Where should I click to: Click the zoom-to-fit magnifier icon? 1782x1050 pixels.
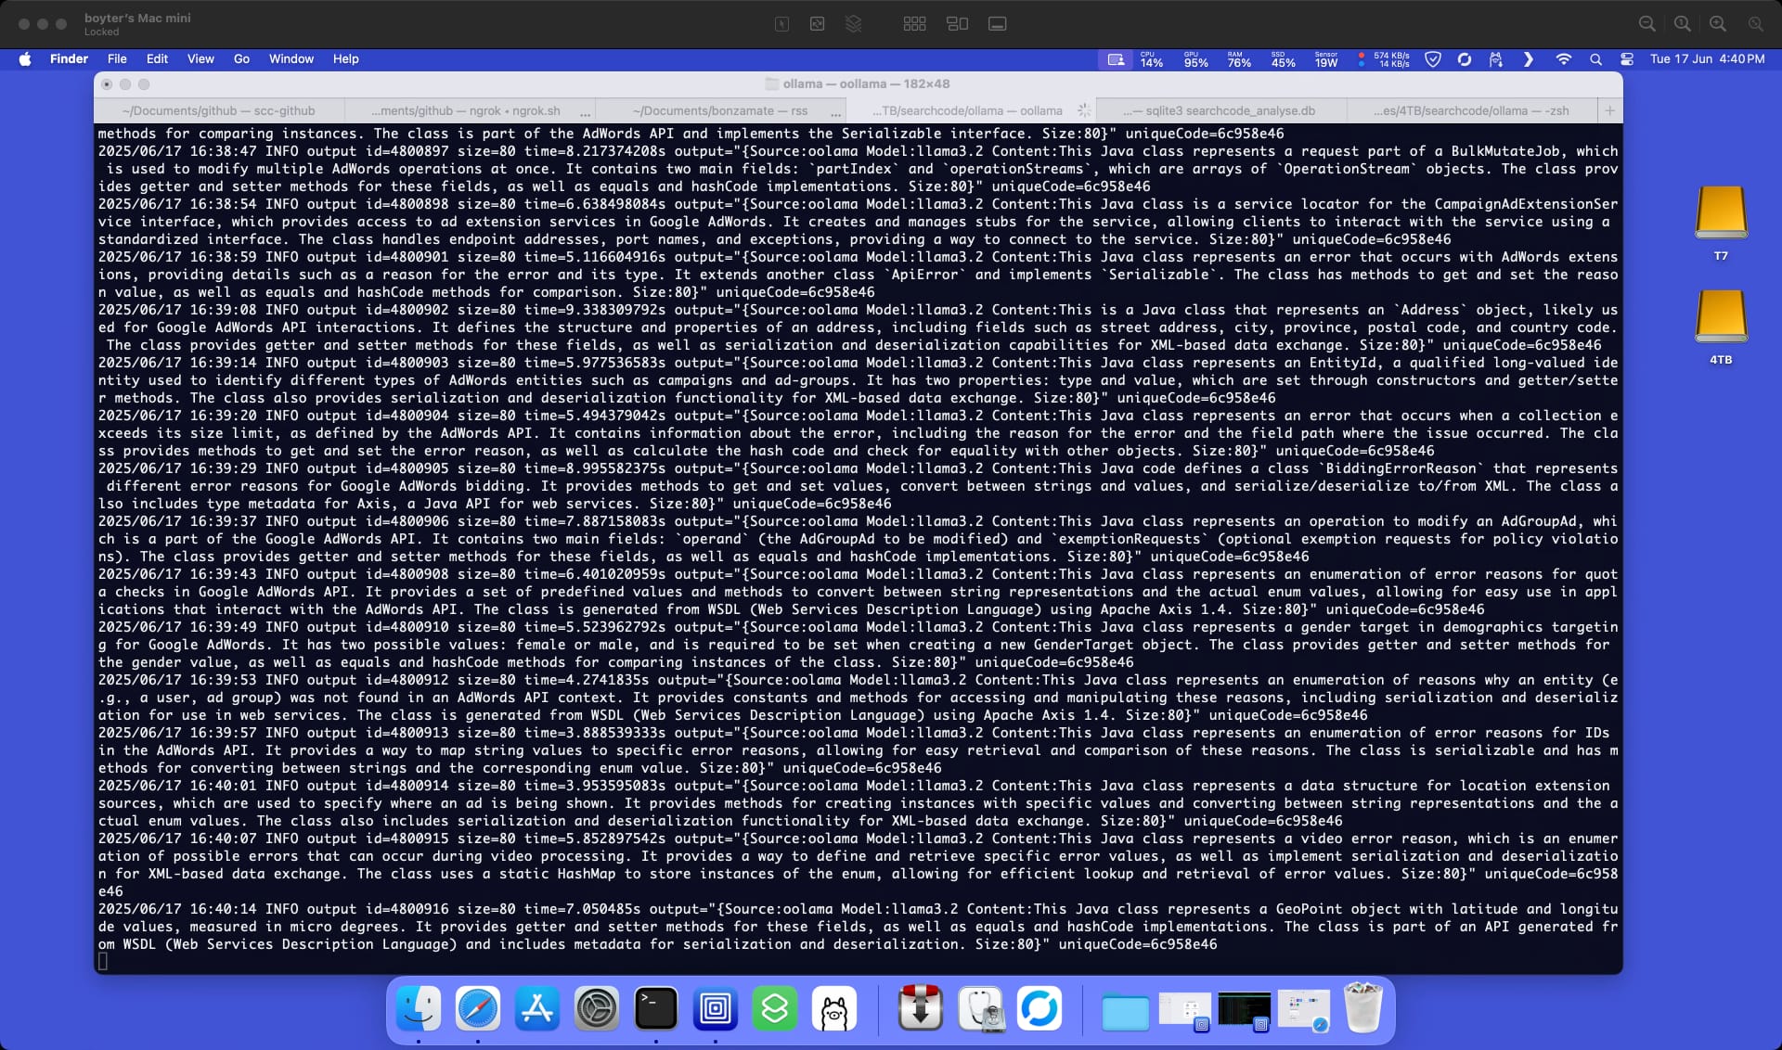pyautogui.click(x=1755, y=24)
